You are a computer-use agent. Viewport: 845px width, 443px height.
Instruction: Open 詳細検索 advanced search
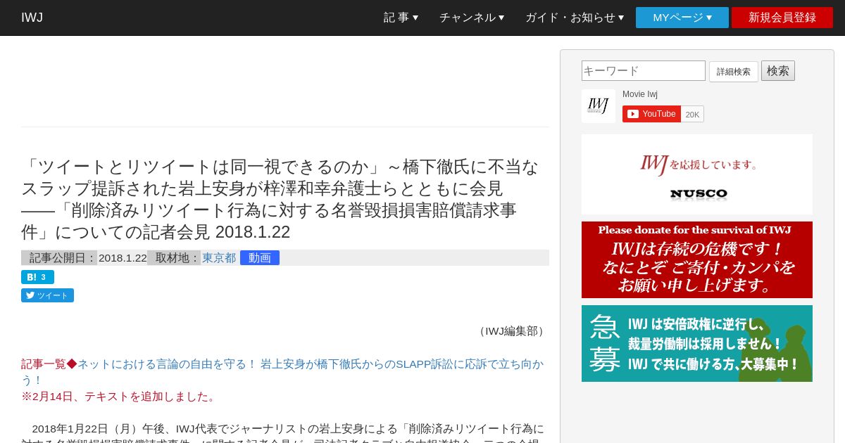point(734,72)
